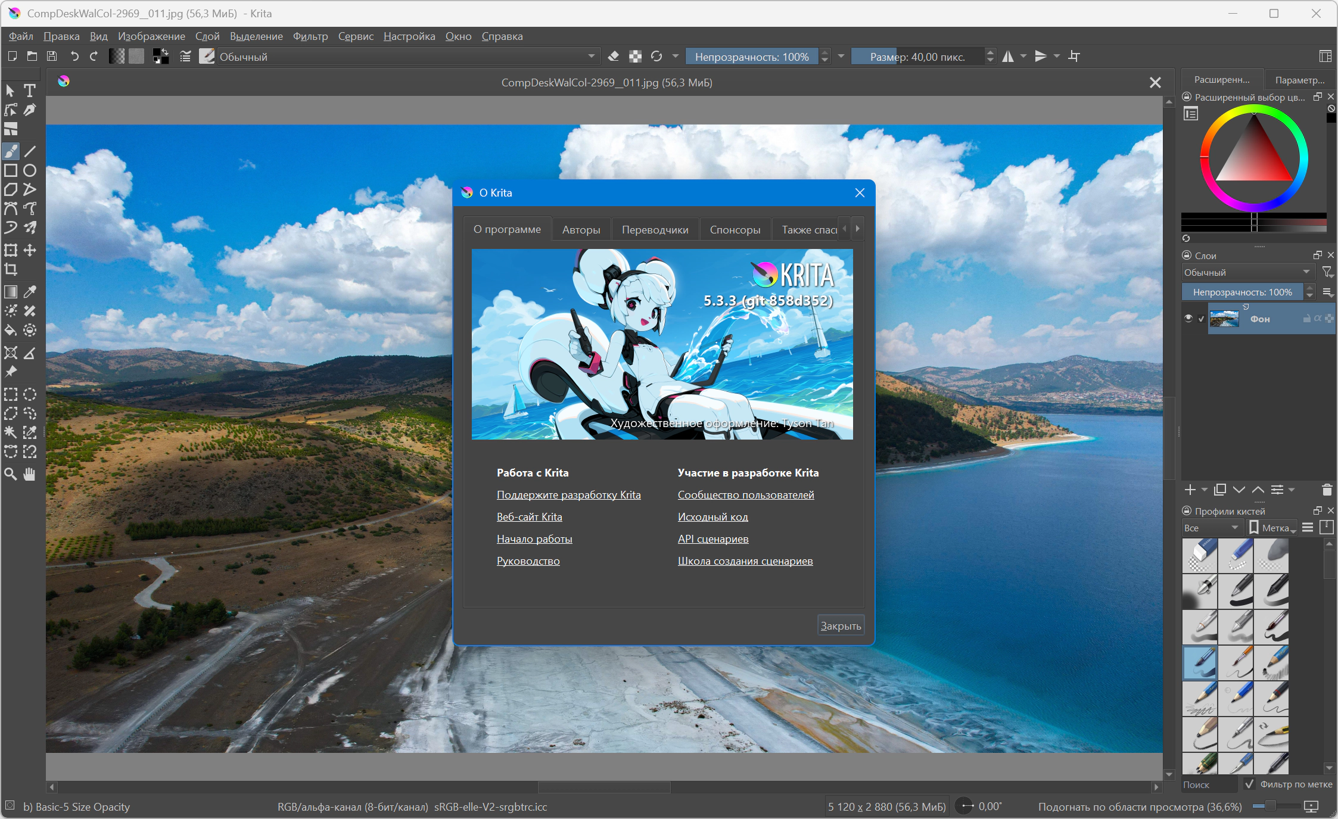The width and height of the screenshot is (1338, 819).
Task: Select the Measure tool
Action: (x=30, y=353)
